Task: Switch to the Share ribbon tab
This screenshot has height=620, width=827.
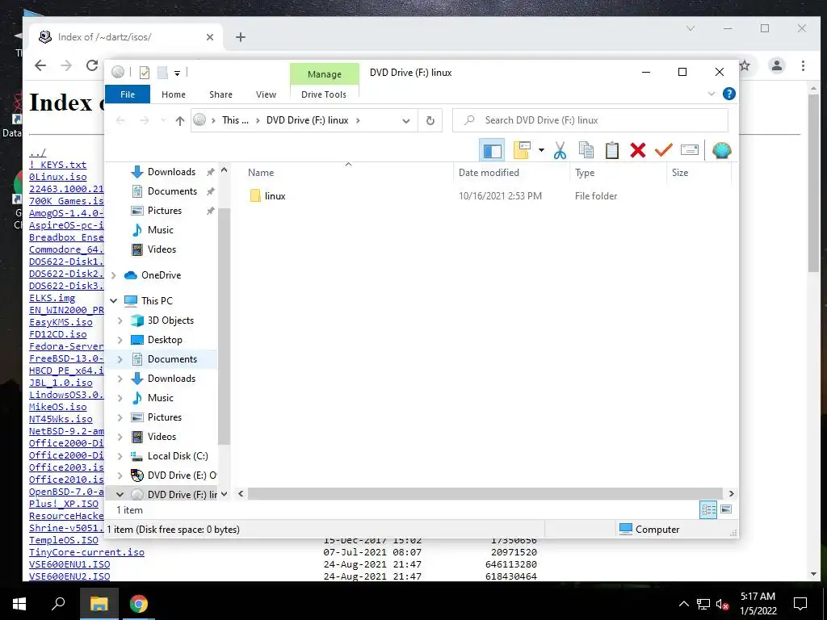Action: tap(220, 94)
